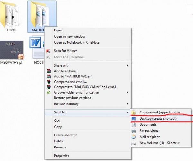
Task: Select Compress and email... option
Action: click(88, 82)
